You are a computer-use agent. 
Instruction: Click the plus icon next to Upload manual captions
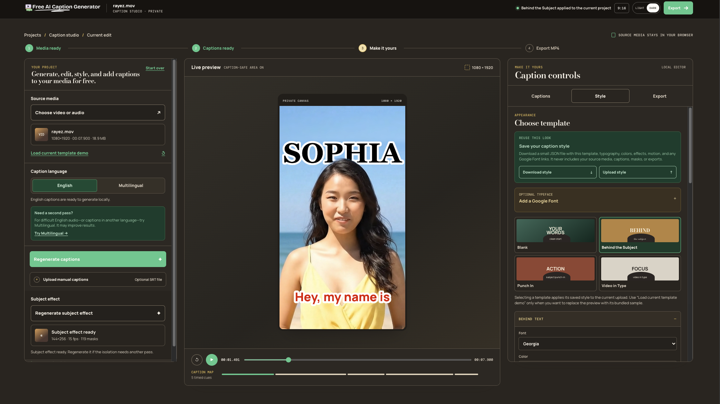[37, 279]
